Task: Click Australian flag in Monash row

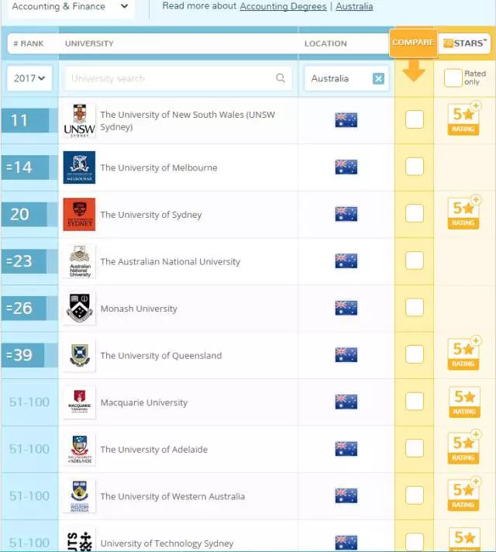Action: [x=346, y=308]
